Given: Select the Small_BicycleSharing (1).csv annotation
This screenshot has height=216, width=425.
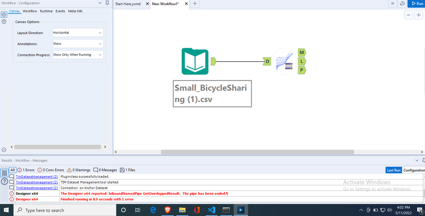Looking at the screenshot, I should click(212, 93).
